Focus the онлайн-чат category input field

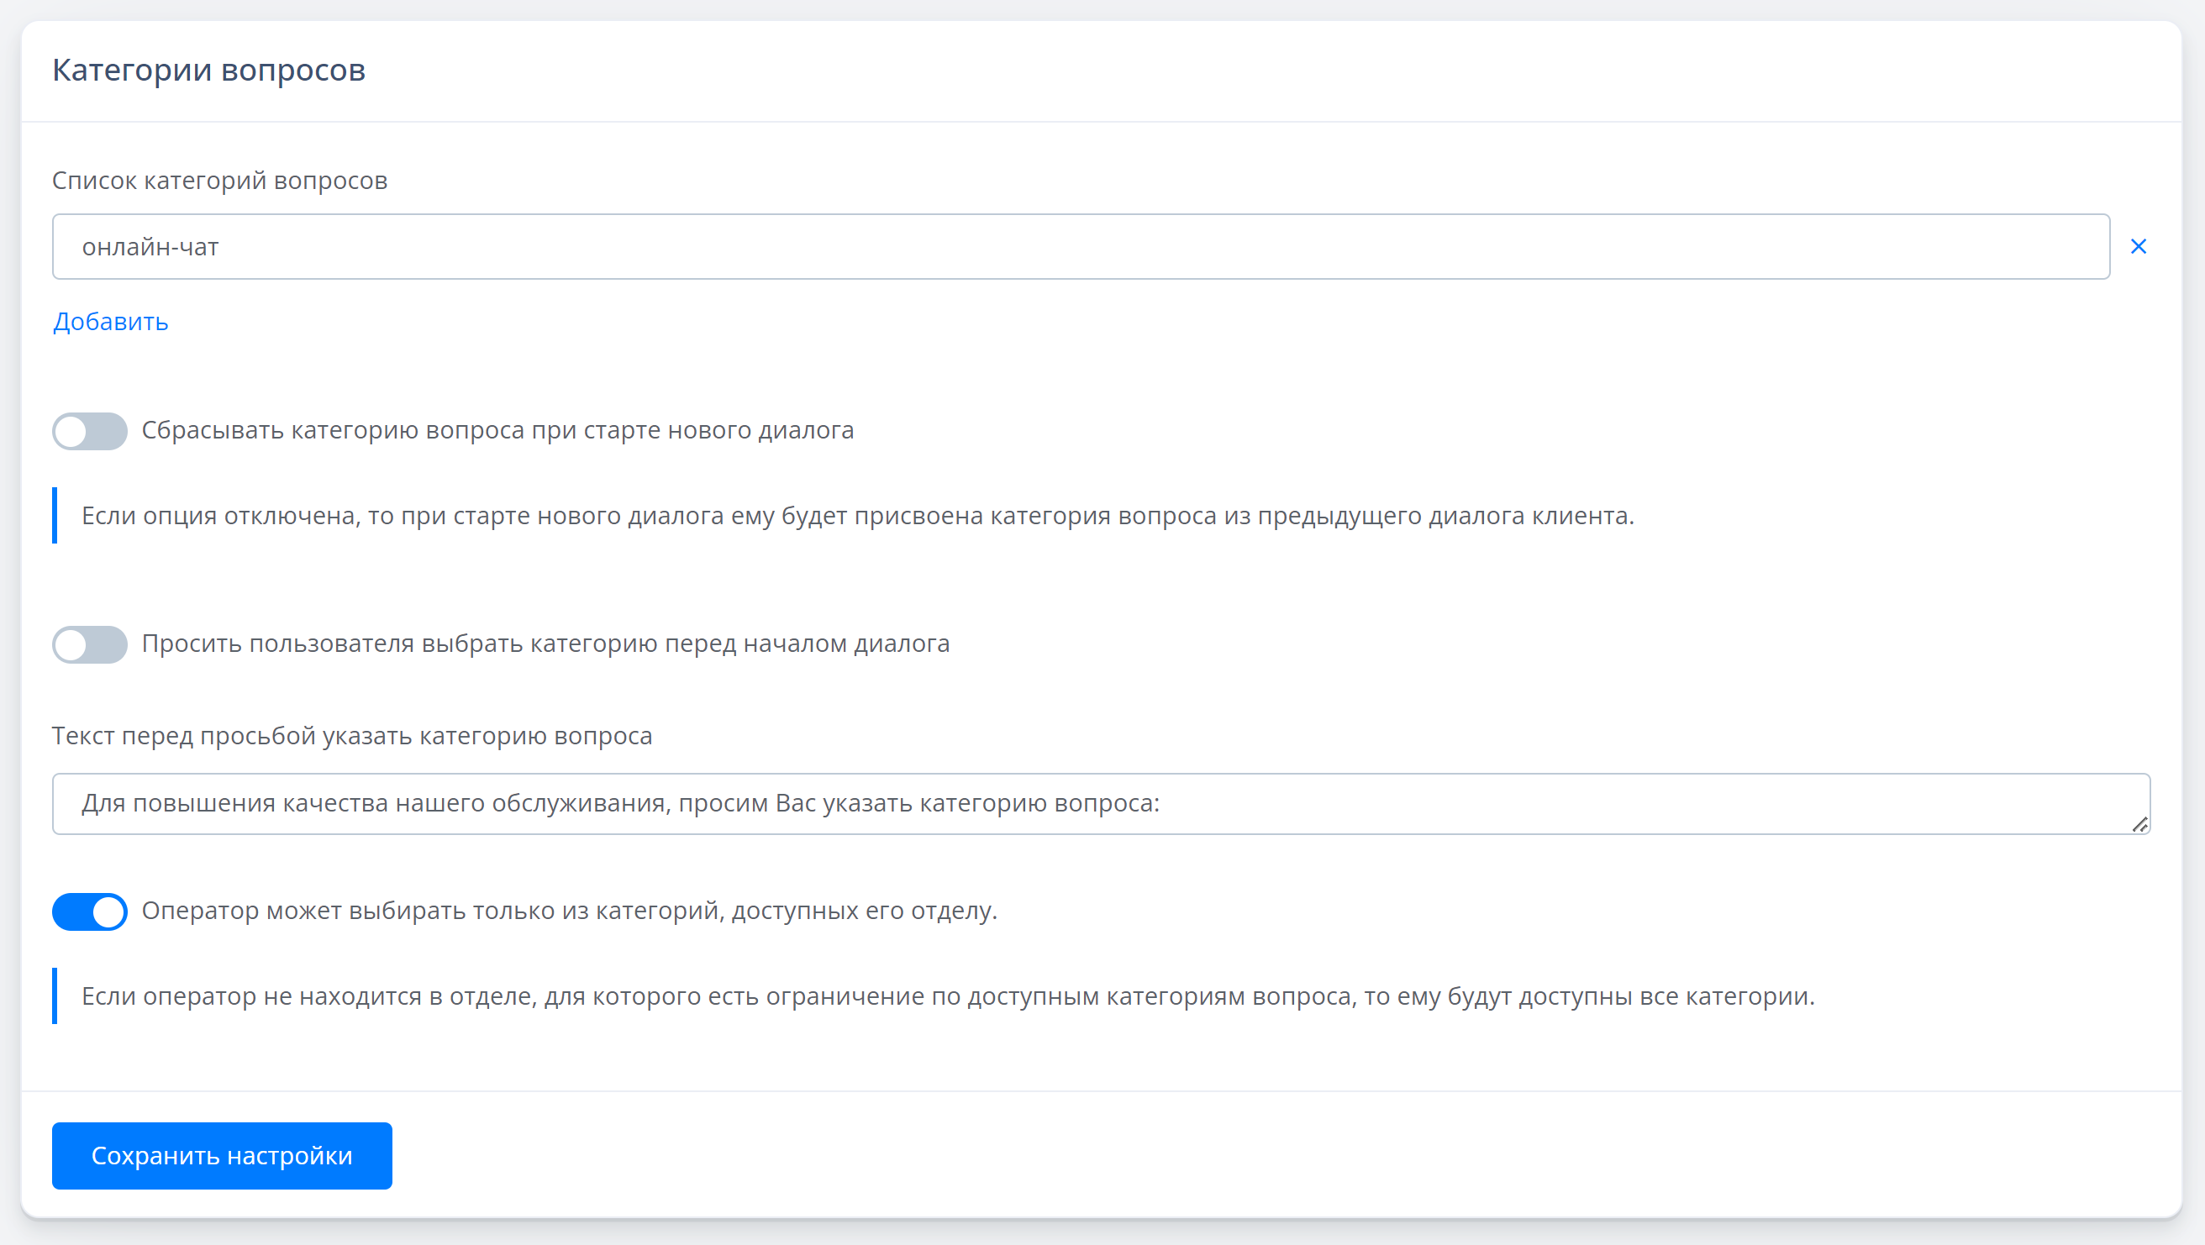(1081, 246)
